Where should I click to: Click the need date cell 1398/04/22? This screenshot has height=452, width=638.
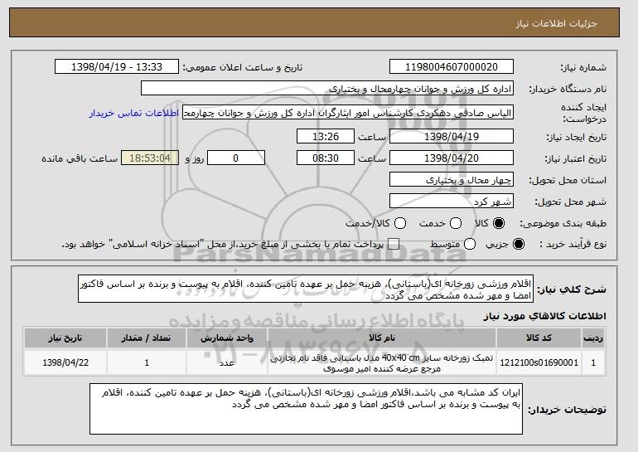[65, 362]
